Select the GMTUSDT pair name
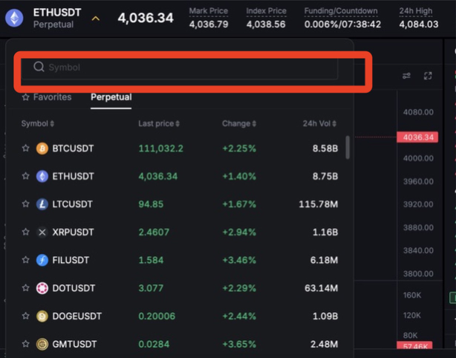This screenshot has width=456, height=358. click(74, 344)
